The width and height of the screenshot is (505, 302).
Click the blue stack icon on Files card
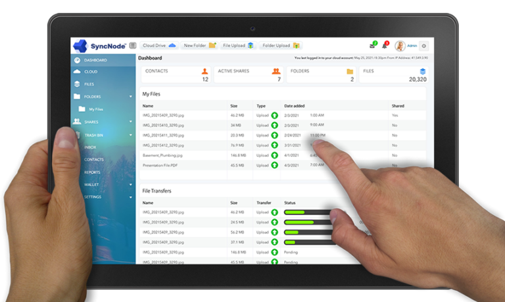[x=423, y=71]
